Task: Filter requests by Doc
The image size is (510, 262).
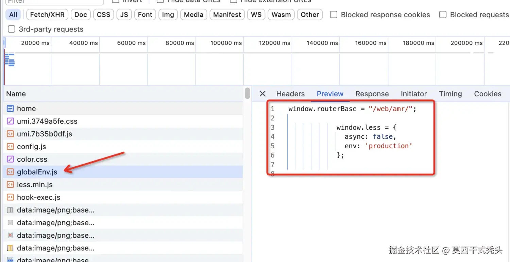Action: click(x=81, y=15)
